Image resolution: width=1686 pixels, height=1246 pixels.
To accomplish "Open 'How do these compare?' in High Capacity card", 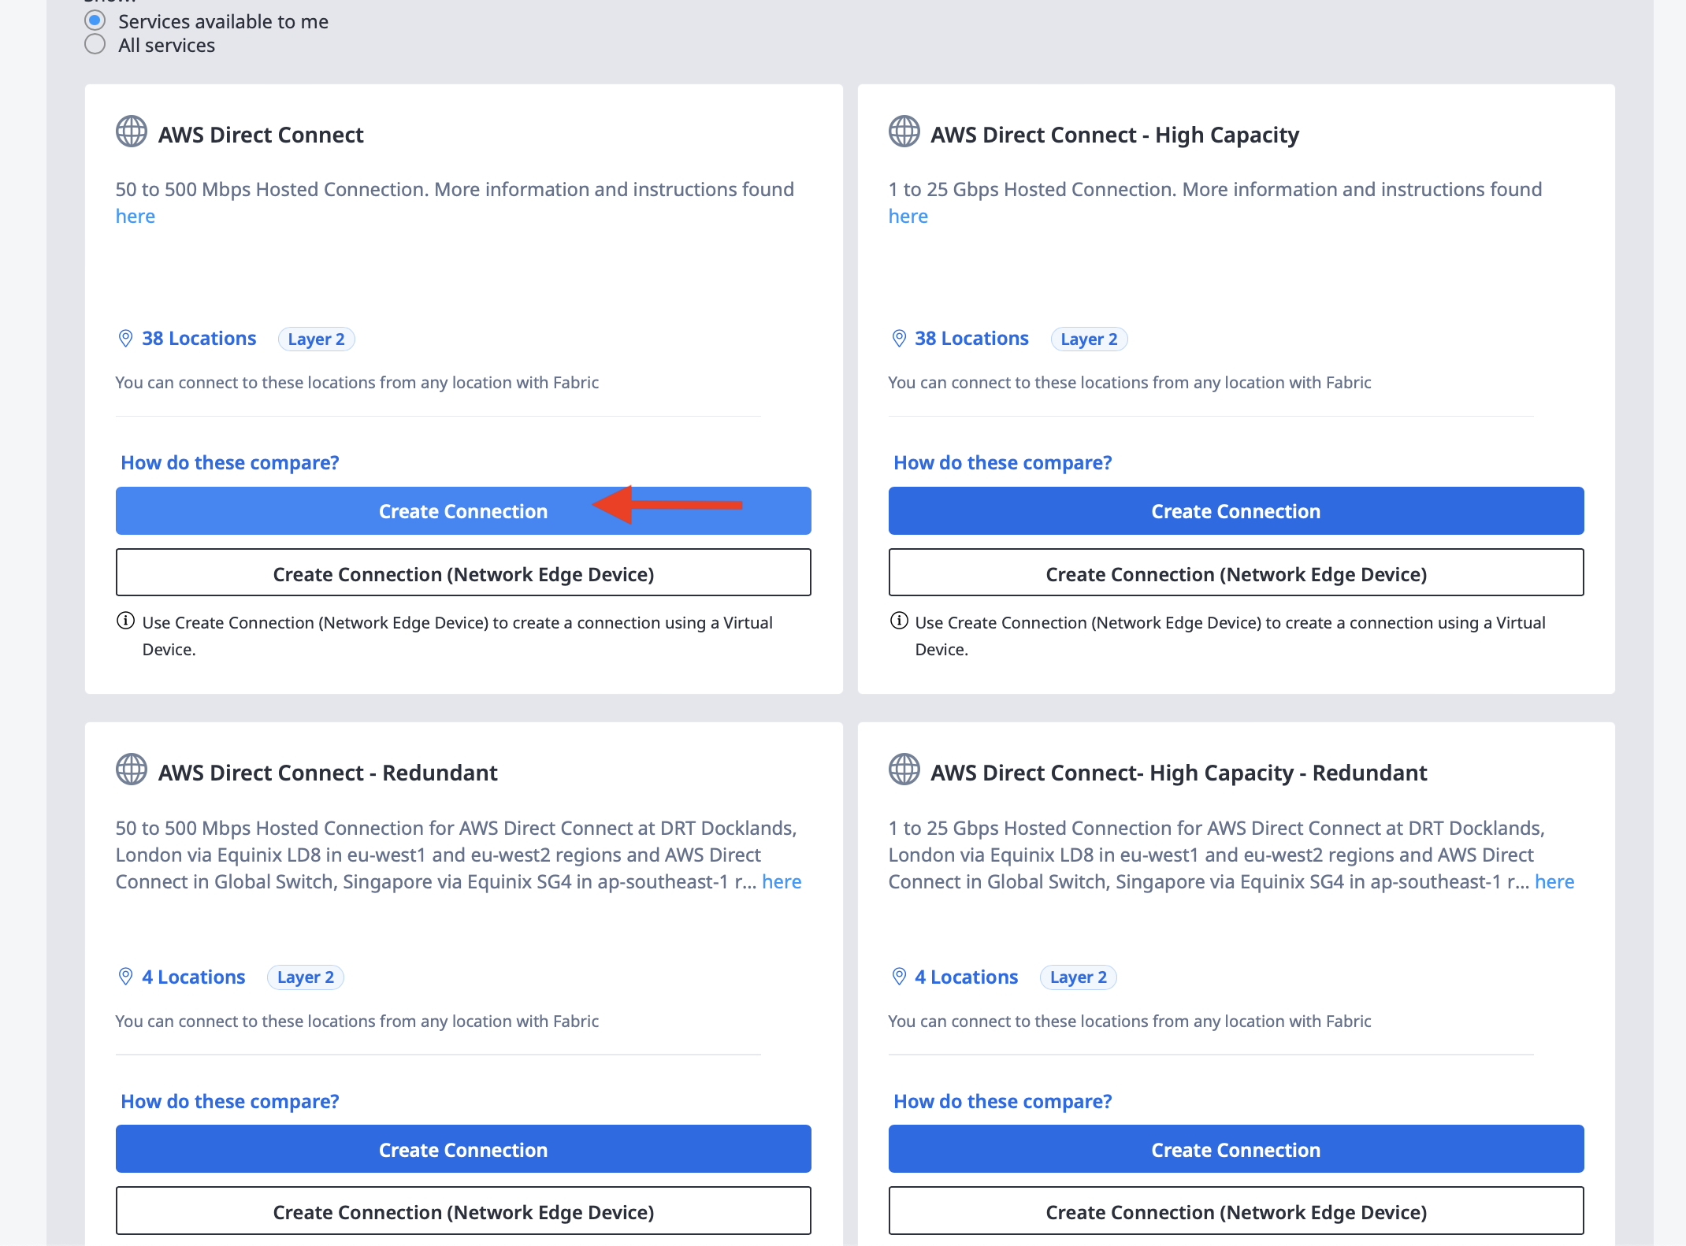I will pos(1003,463).
